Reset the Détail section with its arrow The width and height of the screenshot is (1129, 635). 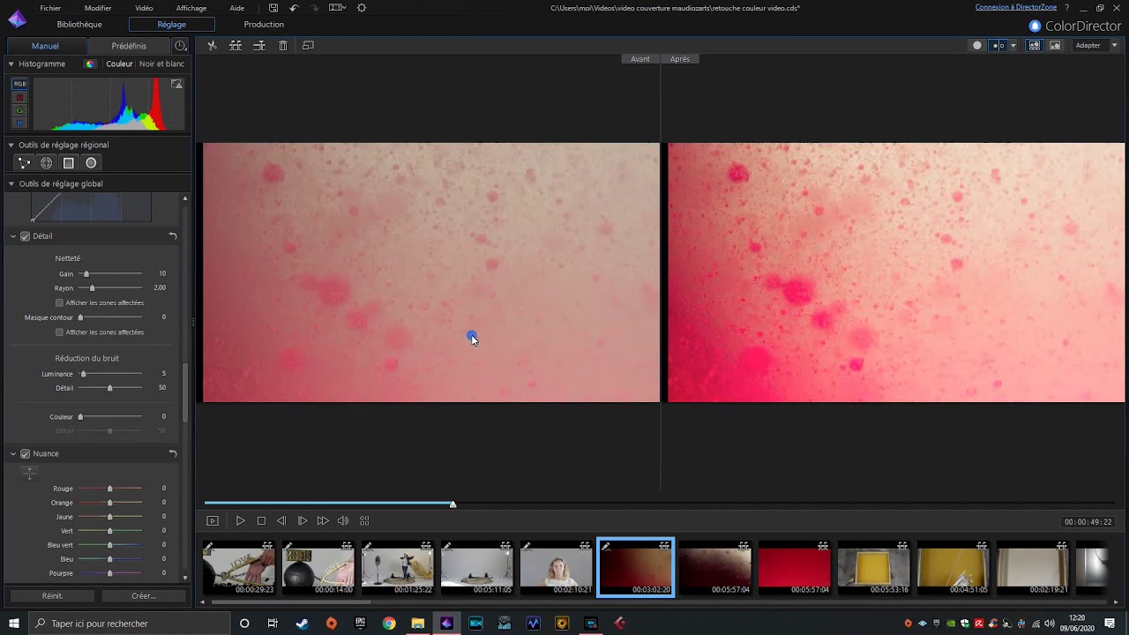click(173, 236)
